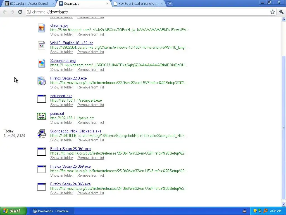Click the Firefox Setup 26.0b1.exe icon

click(x=42, y=151)
